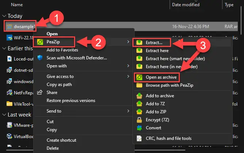The image size is (244, 153).
Task: Click the Open as archive PeaZip icon
Action: coord(139,77)
